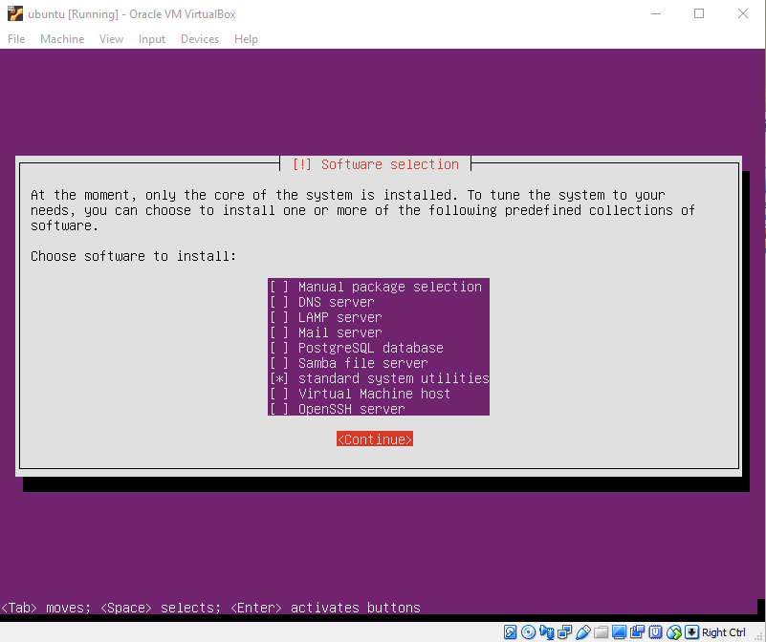Image resolution: width=766 pixels, height=642 pixels.
Task: Enable the Virtual Machine host option
Action: 279,394
